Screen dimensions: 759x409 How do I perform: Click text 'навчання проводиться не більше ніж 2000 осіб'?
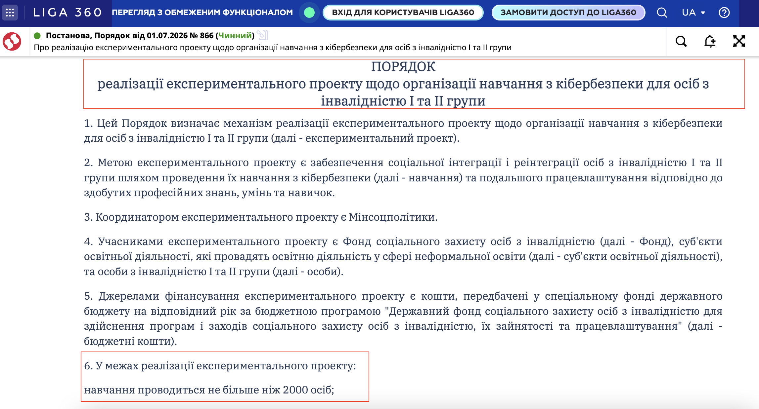[x=209, y=390]
